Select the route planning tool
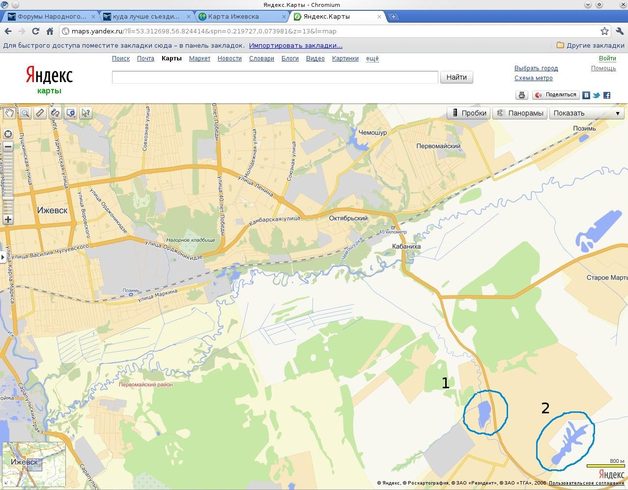The width and height of the screenshot is (628, 490). click(x=55, y=113)
